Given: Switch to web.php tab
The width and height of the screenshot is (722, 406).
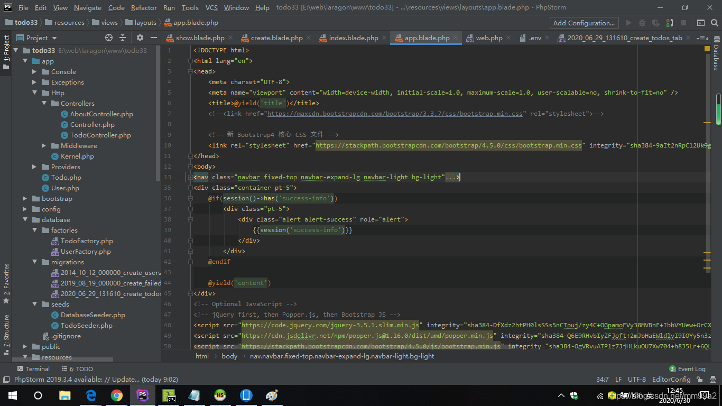Looking at the screenshot, I should point(489,38).
